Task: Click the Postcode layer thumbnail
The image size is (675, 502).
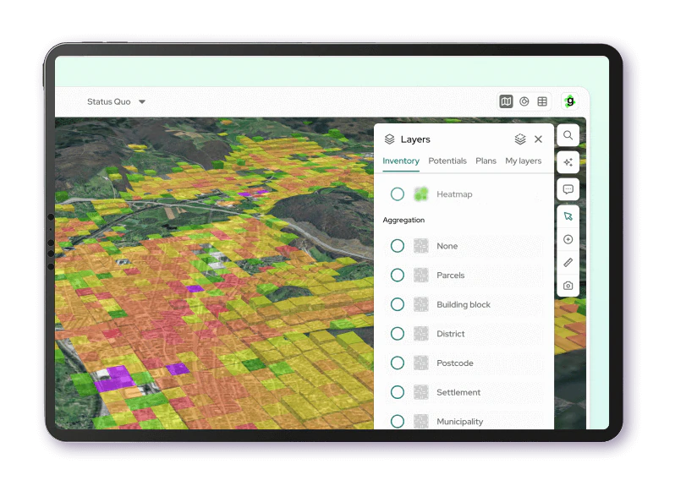Action: [x=421, y=363]
